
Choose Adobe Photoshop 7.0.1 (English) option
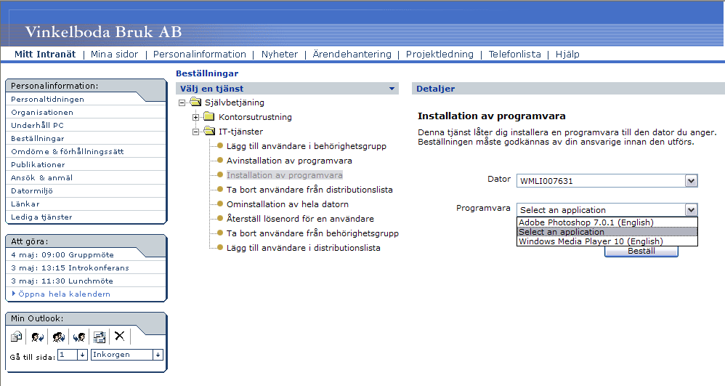pyautogui.click(x=607, y=222)
